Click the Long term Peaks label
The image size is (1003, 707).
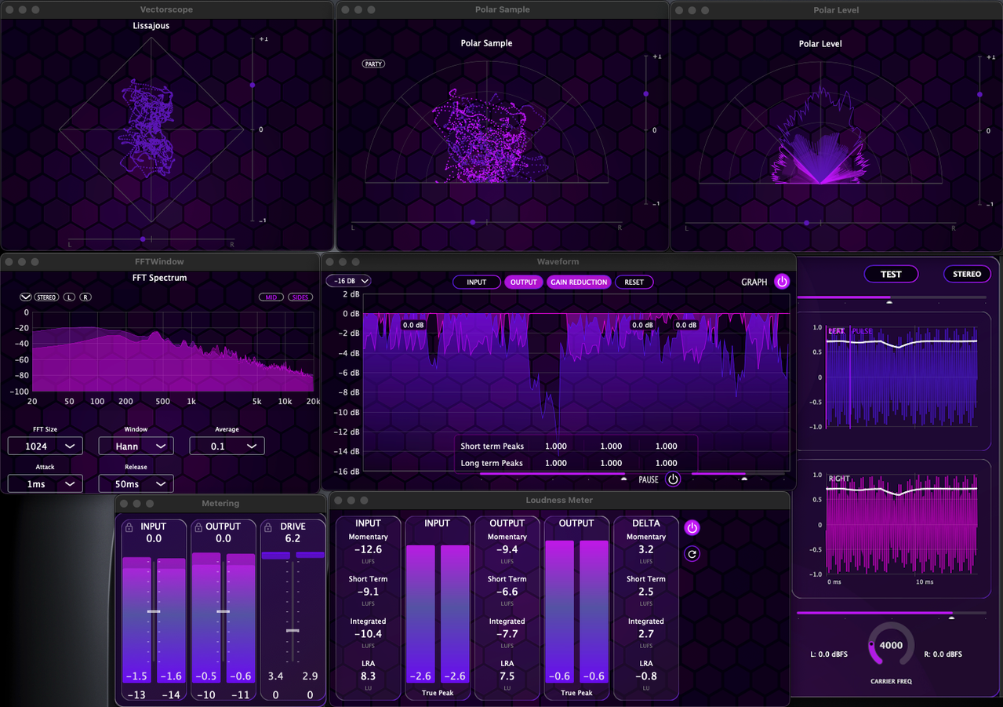click(x=492, y=463)
